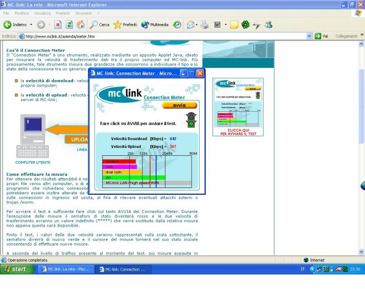
Task: Click the mc link logo in the popup
Action: tap(119, 94)
